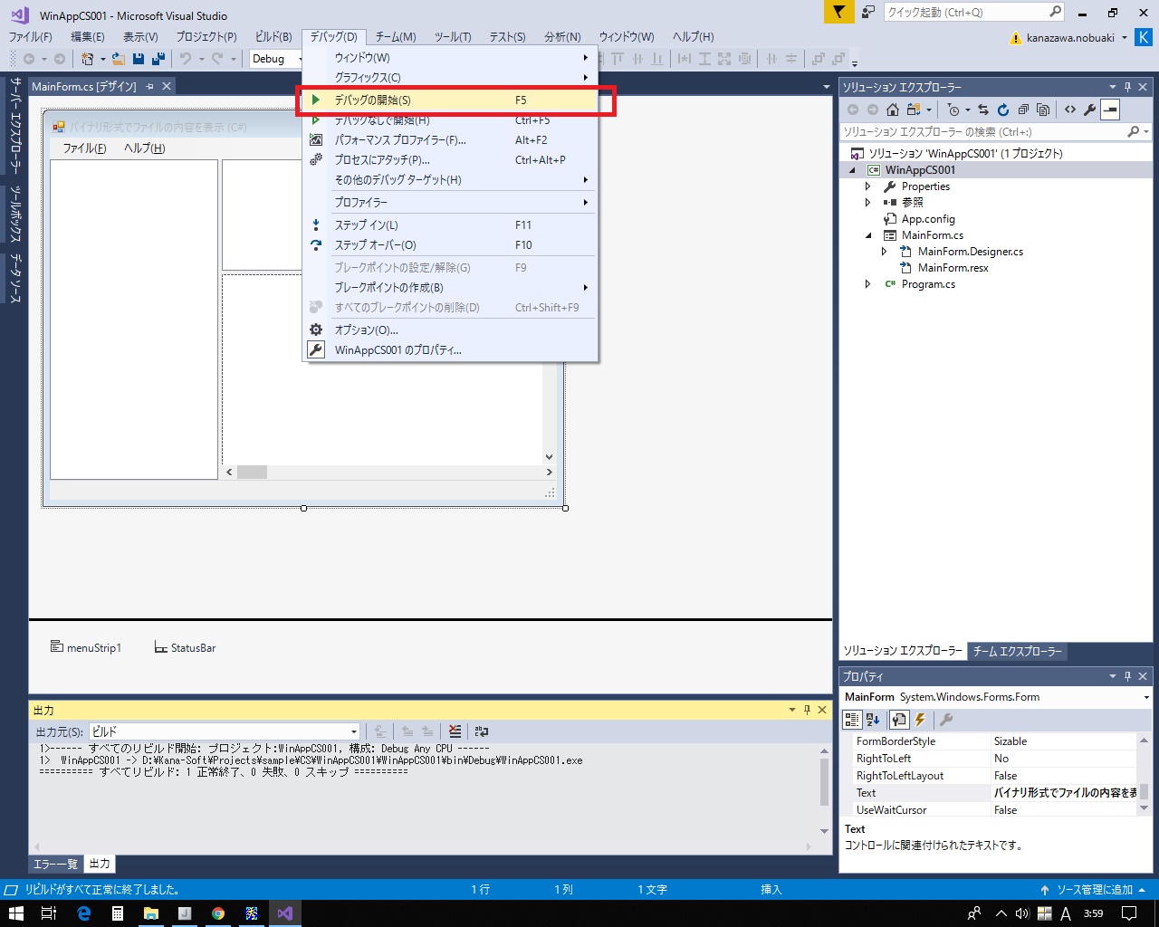Expand the 参照 node in Solution Explorer
Viewport: 1159px width, 927px height.
coord(867,203)
